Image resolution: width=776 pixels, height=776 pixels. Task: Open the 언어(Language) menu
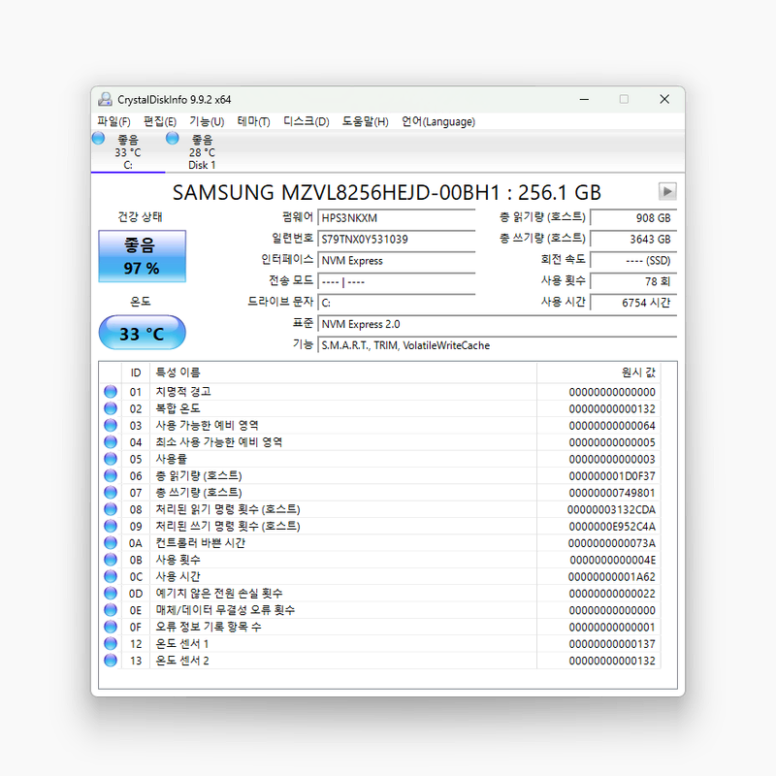(438, 121)
